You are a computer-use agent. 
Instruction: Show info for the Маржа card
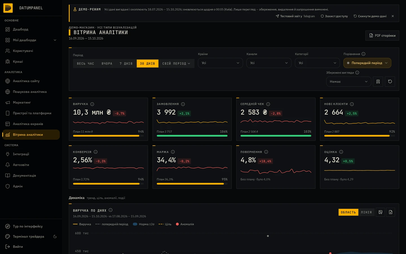point(173,152)
